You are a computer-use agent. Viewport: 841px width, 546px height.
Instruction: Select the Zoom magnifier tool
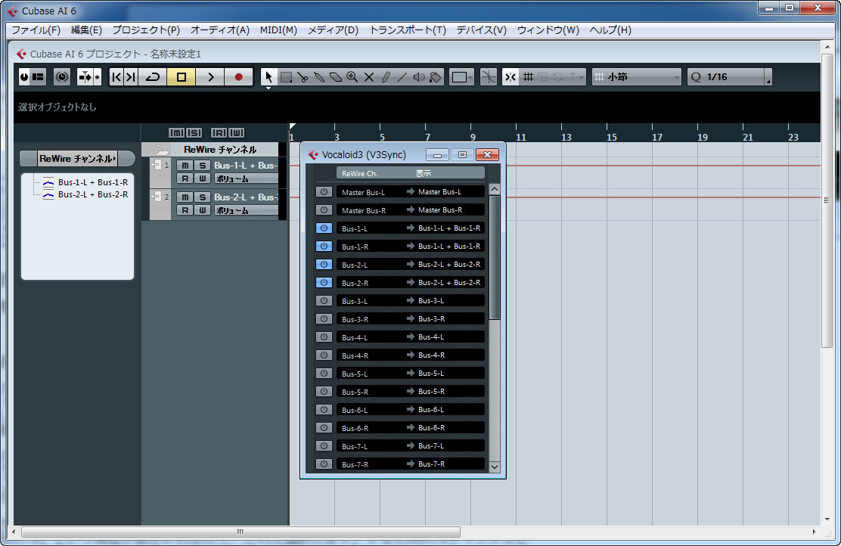[352, 77]
